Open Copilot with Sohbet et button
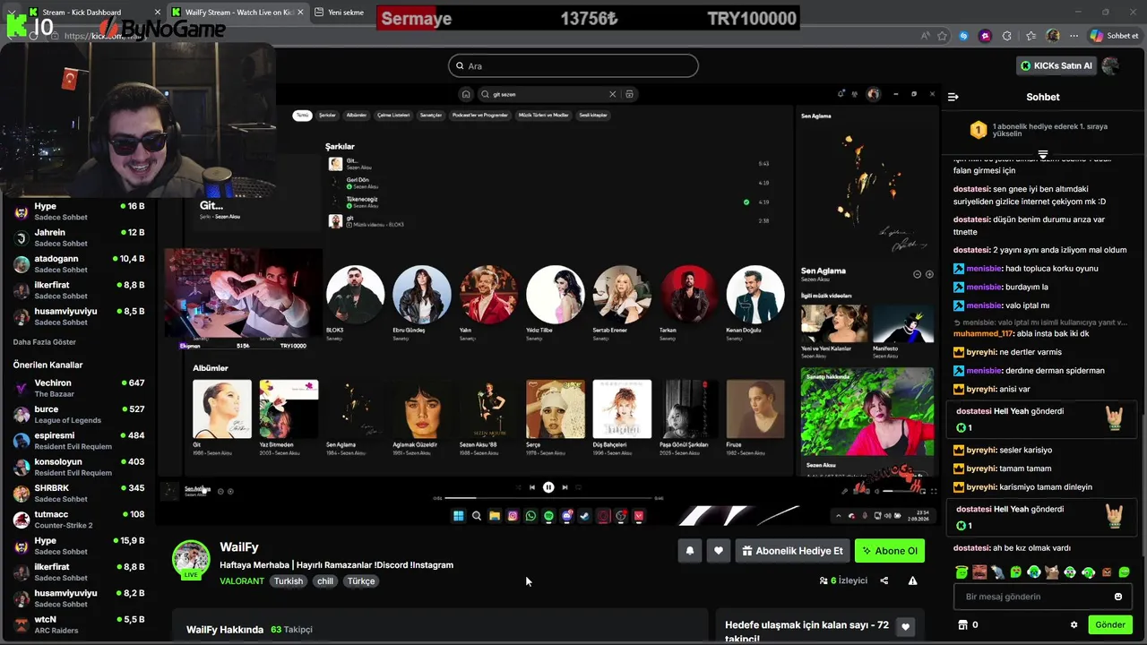This screenshot has width=1147, height=645. [1114, 36]
